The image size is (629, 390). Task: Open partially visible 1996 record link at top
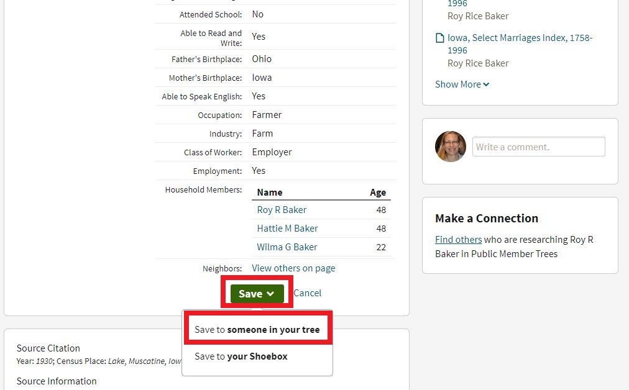[457, 4]
